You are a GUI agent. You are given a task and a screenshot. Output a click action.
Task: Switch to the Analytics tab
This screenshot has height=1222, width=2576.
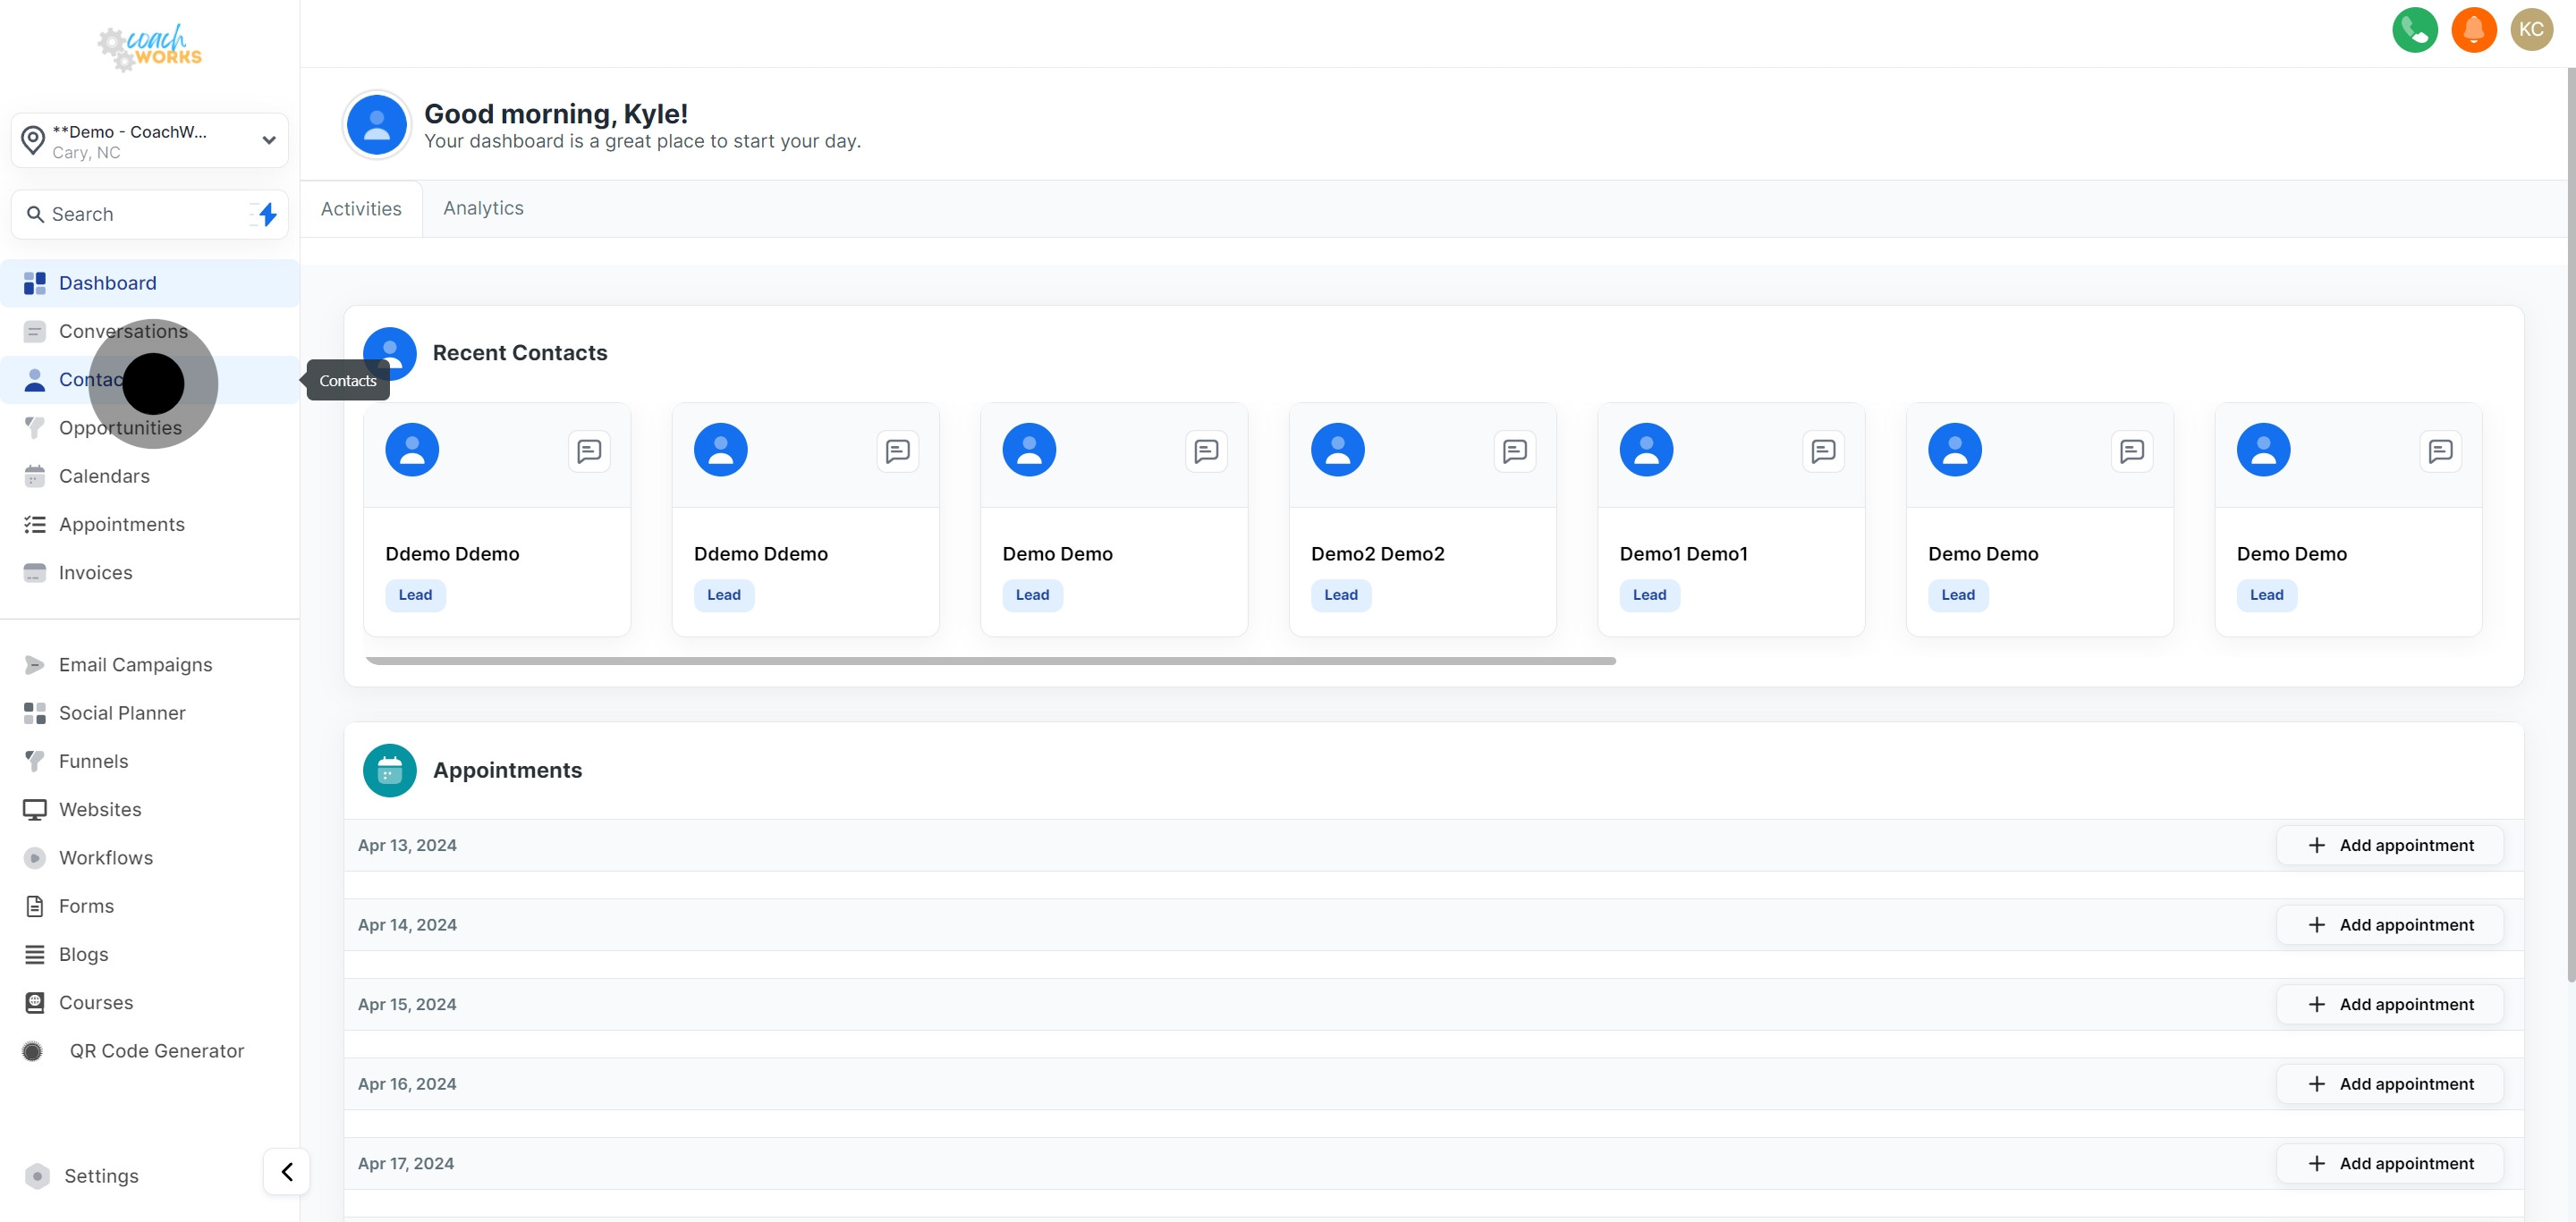[483, 207]
